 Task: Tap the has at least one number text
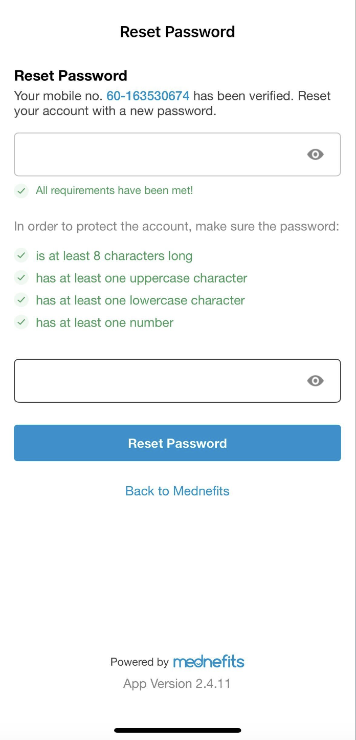[x=105, y=322]
